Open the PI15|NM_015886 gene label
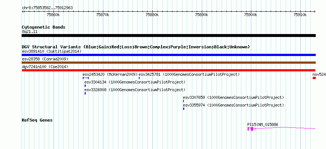 [263, 124]
